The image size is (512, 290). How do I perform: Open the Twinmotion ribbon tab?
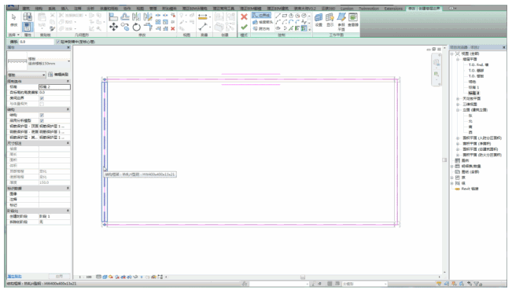pyautogui.click(x=369, y=8)
